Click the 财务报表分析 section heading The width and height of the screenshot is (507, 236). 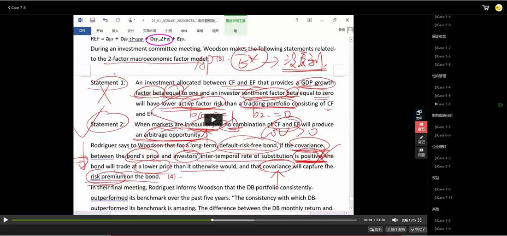point(442,115)
